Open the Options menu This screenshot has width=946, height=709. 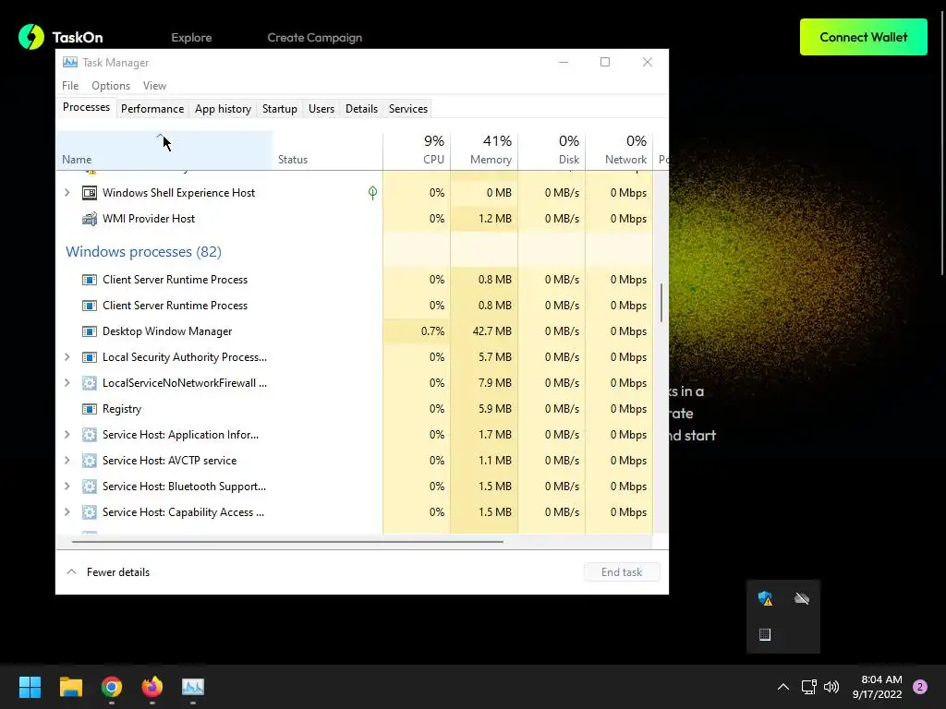pyautogui.click(x=111, y=86)
